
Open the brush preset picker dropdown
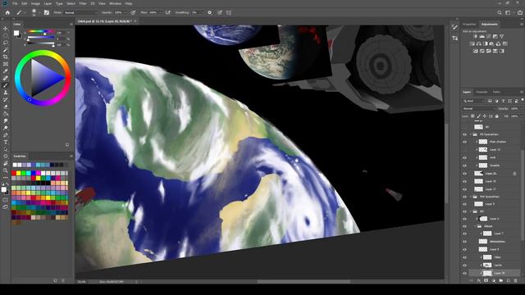pyautogui.click(x=39, y=13)
